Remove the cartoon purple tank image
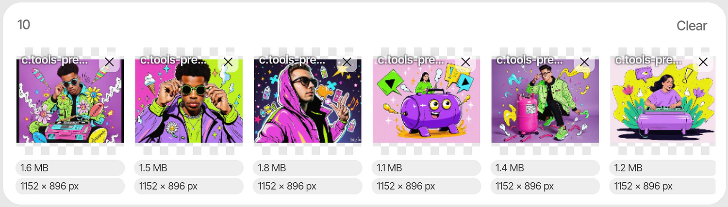728x207 pixels. 465,62
